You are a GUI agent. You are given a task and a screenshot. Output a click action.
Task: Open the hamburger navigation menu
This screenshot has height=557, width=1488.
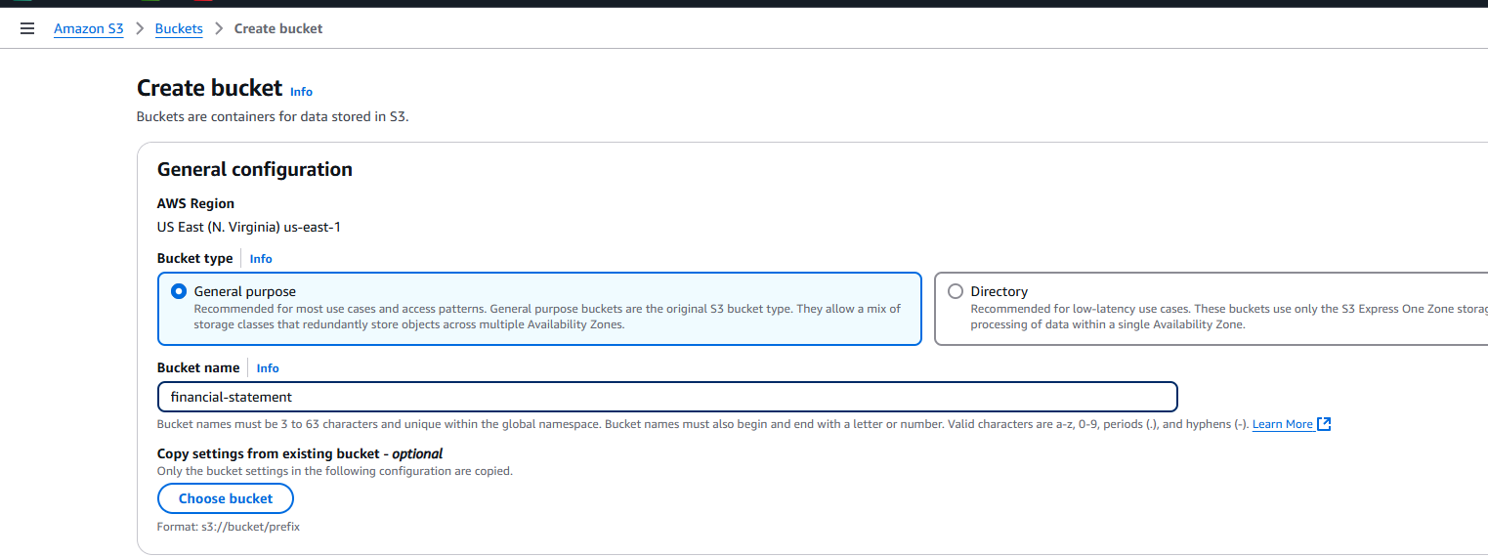pos(27,28)
